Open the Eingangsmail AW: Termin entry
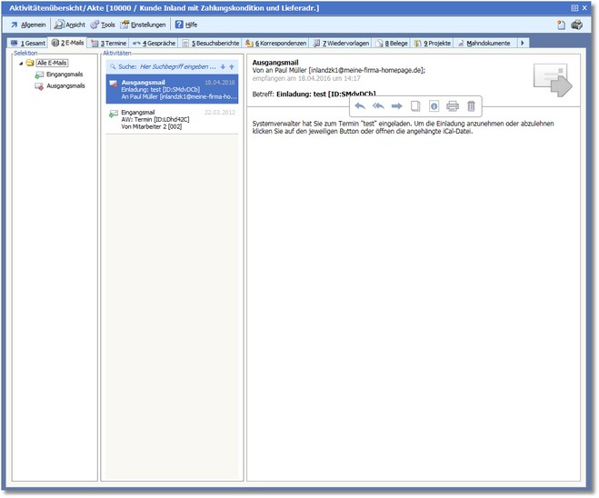 click(x=171, y=120)
